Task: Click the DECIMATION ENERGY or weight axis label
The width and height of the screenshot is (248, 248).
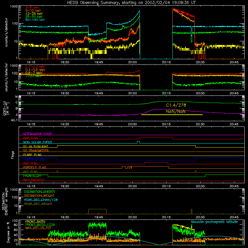Action: pyautogui.click(x=5, y=201)
